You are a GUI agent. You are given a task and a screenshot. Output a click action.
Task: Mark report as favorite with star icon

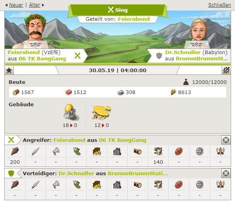9,70
